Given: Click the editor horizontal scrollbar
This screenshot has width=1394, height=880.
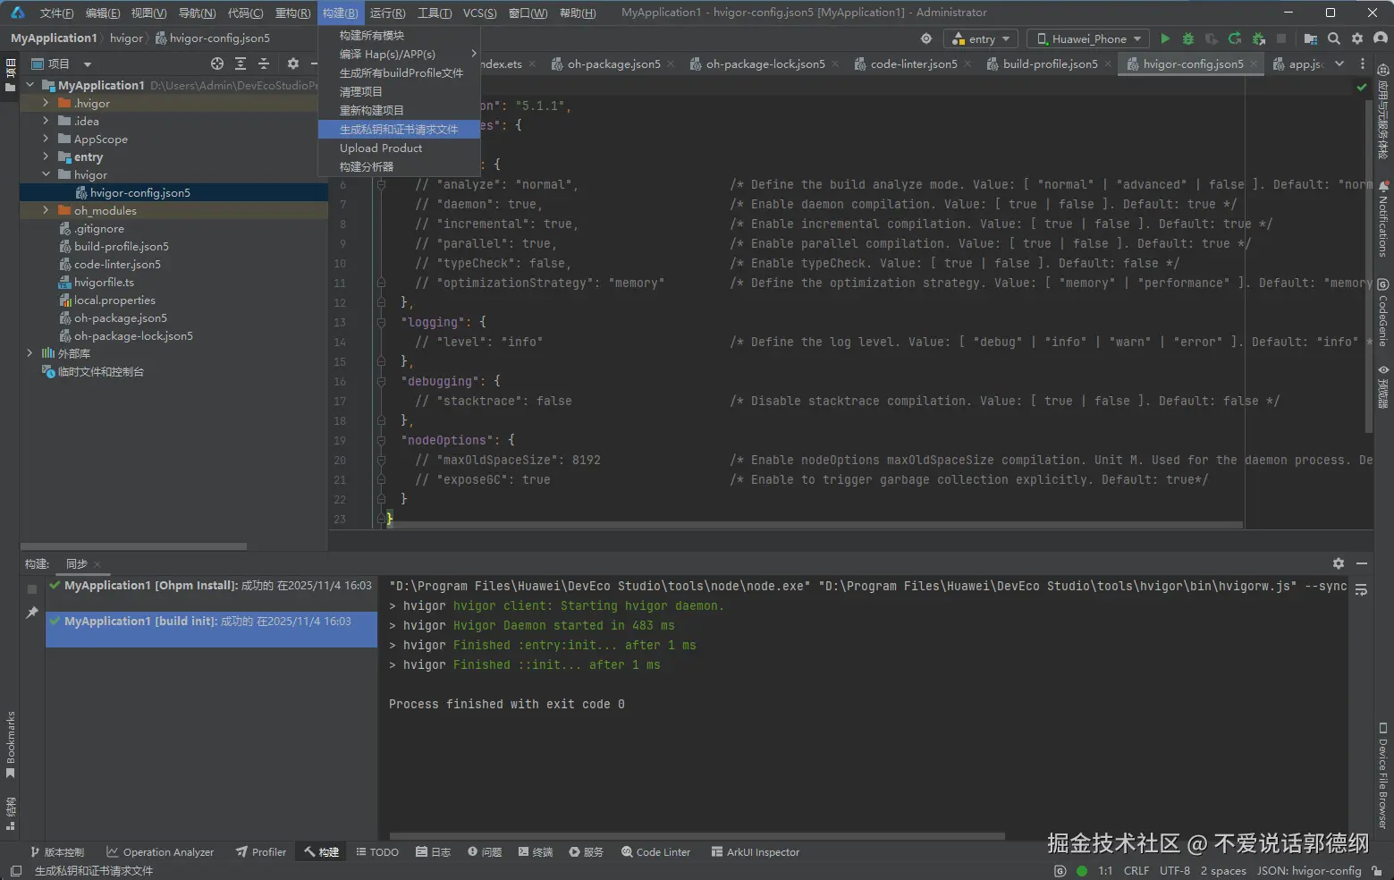Looking at the screenshot, I should (x=814, y=525).
